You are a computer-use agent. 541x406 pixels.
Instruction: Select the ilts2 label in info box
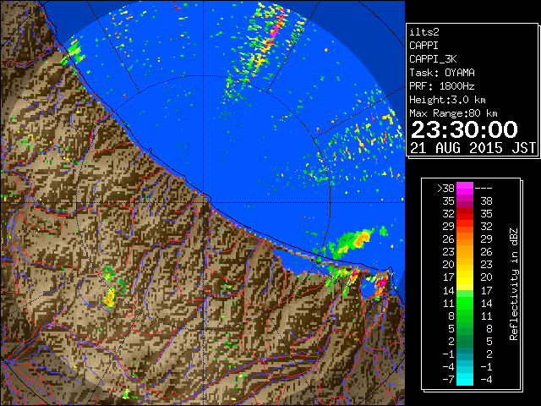tap(424, 32)
